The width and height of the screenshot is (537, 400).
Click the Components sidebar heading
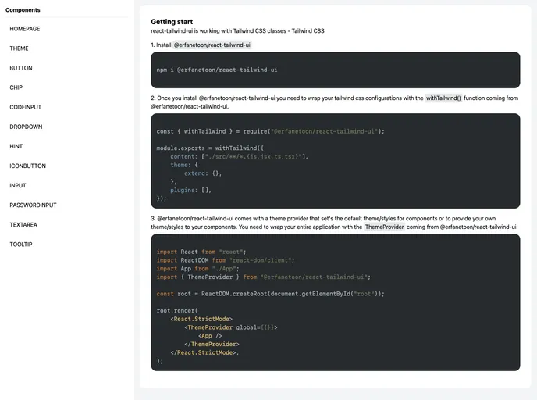[23, 10]
